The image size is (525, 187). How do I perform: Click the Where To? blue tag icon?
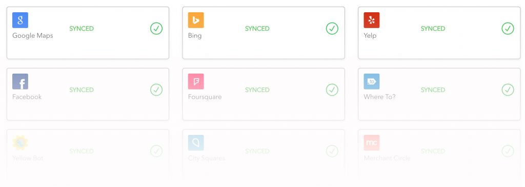[372, 81]
